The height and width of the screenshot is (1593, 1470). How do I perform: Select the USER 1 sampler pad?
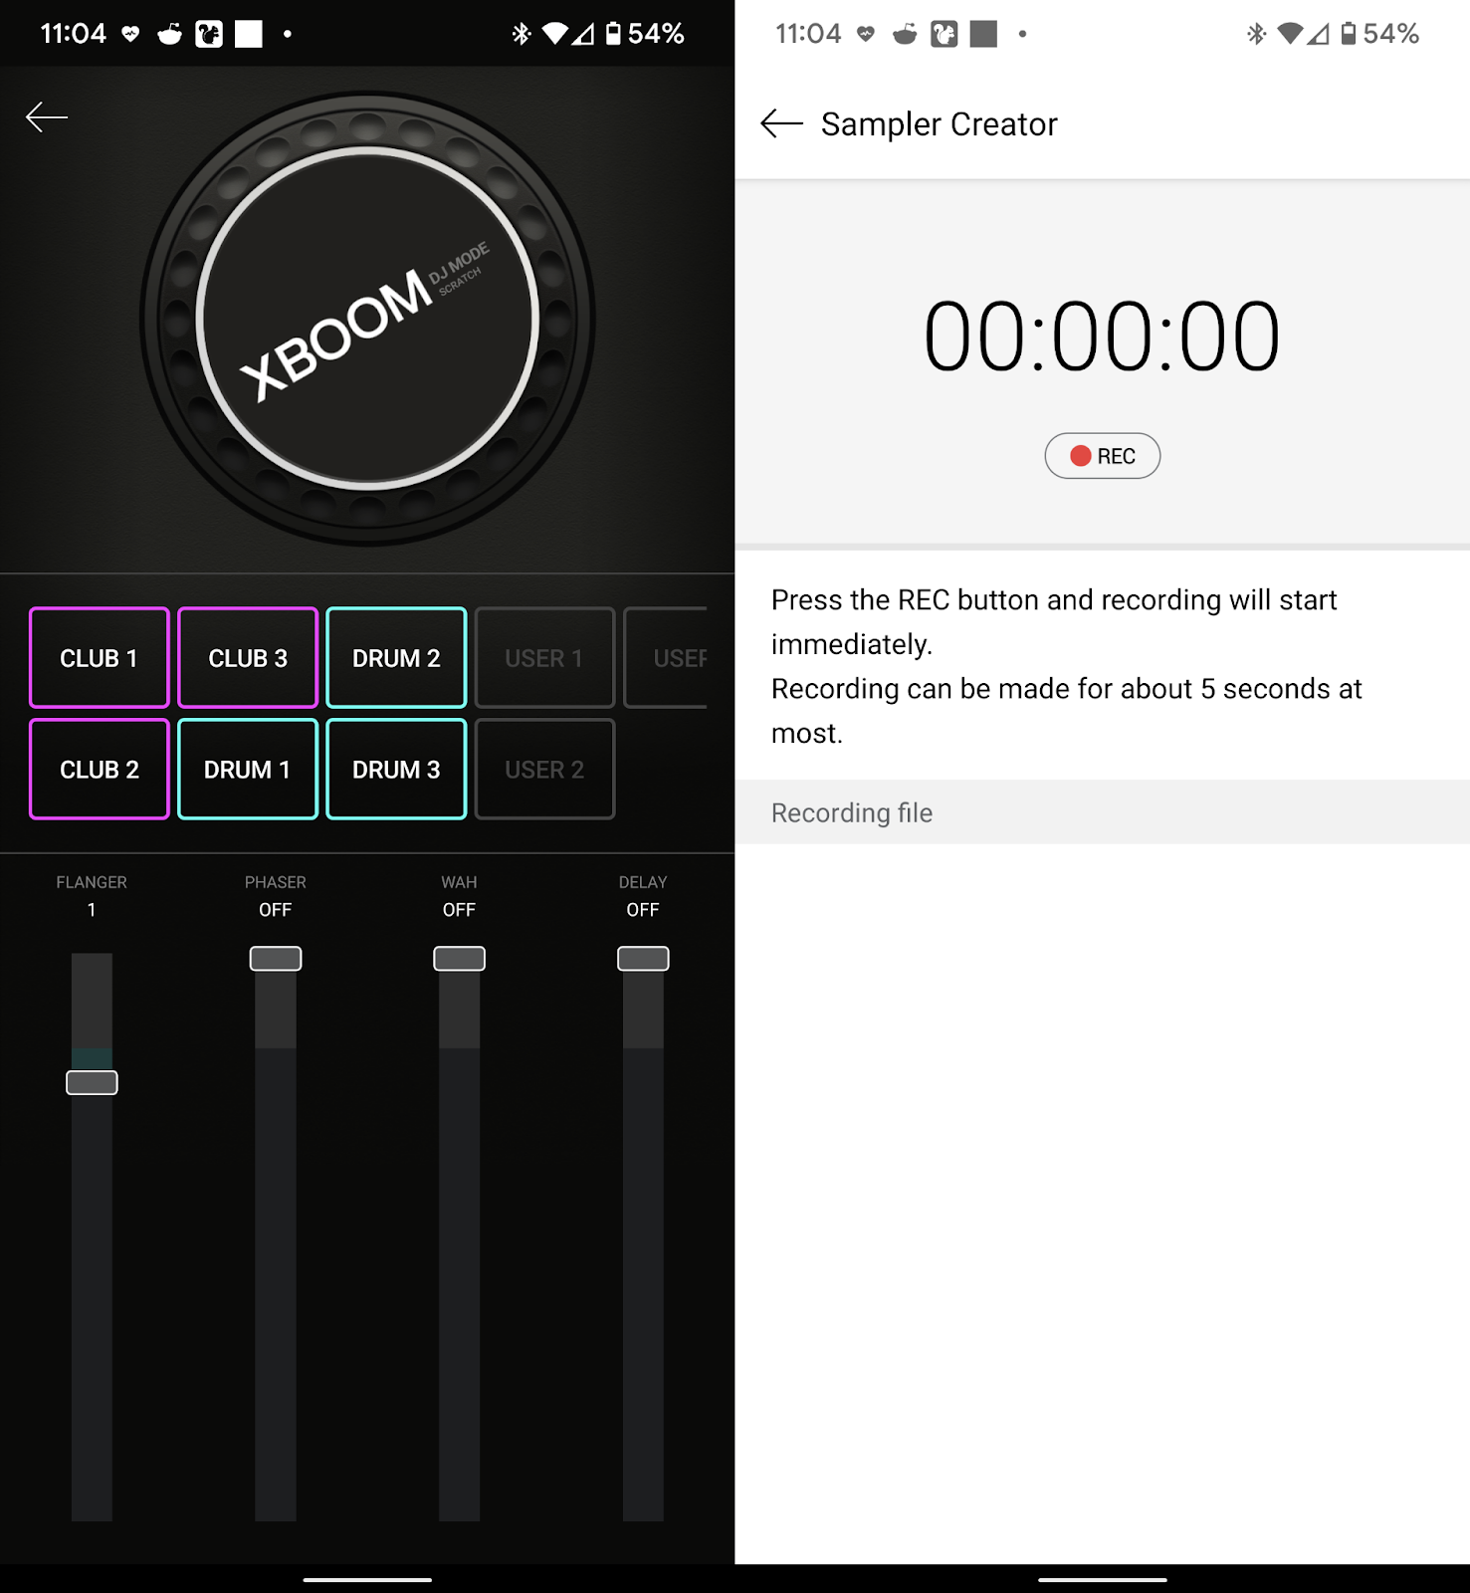point(544,658)
